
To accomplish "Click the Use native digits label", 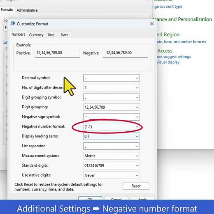I will [x=36, y=175].
